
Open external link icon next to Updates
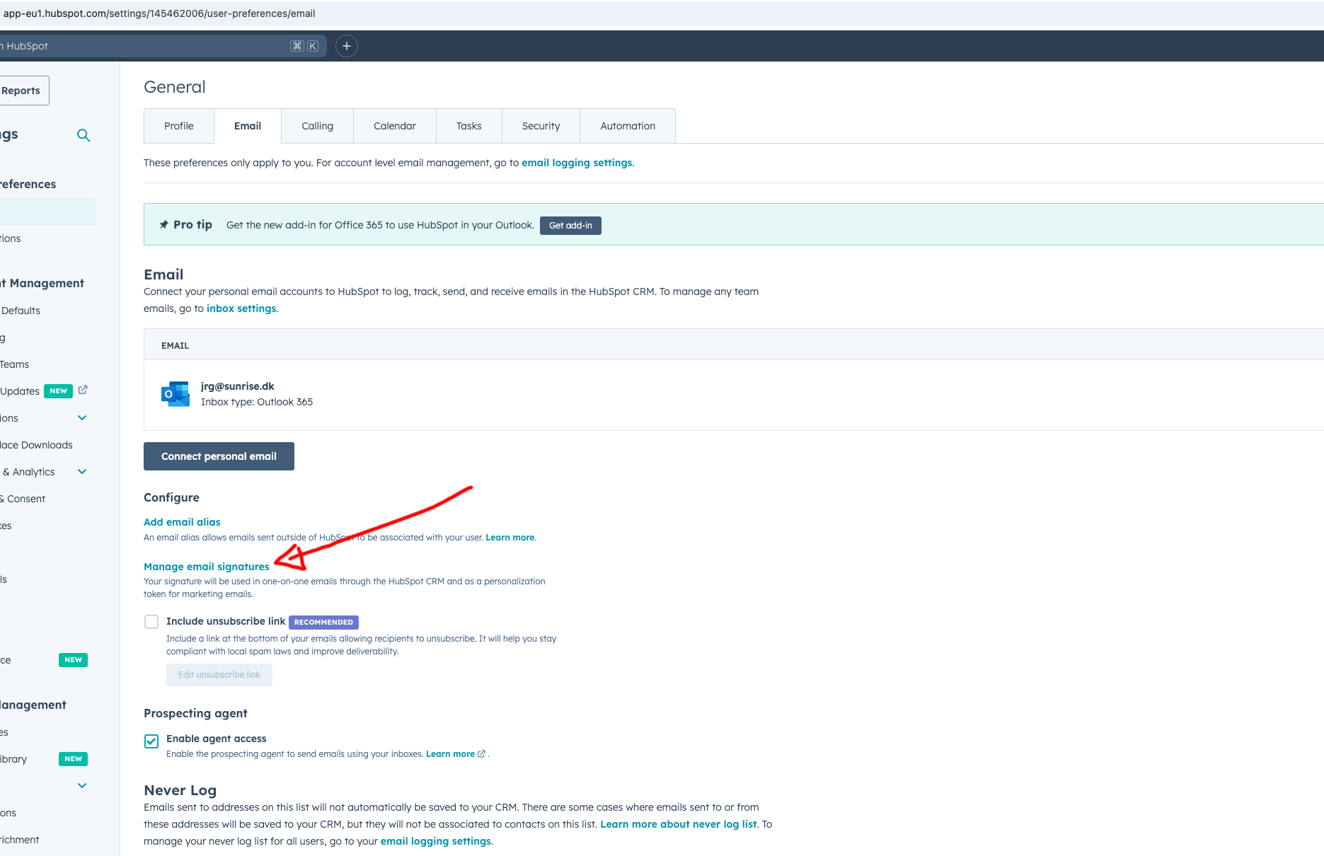[83, 390]
